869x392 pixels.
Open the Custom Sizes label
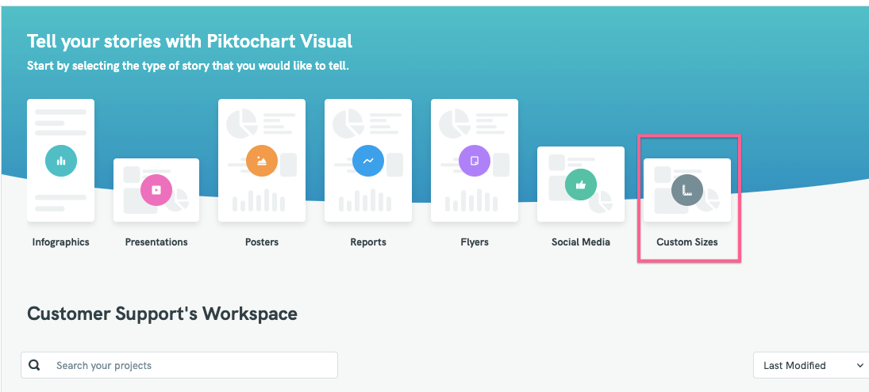pos(687,242)
